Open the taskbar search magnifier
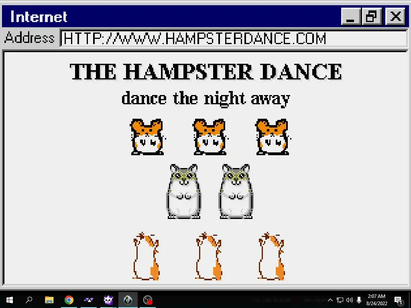Image resolution: width=411 pixels, height=308 pixels. (x=29, y=300)
